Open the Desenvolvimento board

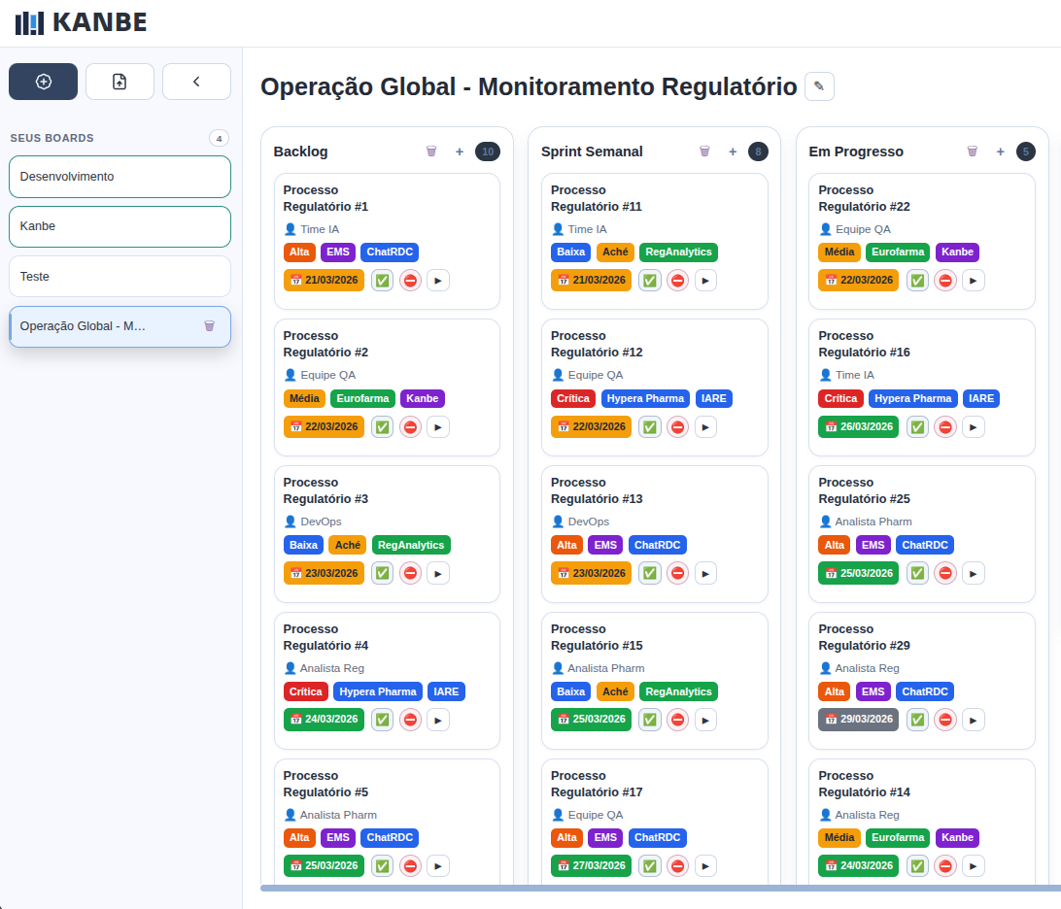(120, 177)
